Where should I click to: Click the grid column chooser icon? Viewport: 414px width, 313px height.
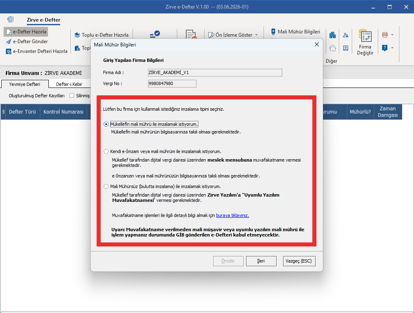click(3, 112)
